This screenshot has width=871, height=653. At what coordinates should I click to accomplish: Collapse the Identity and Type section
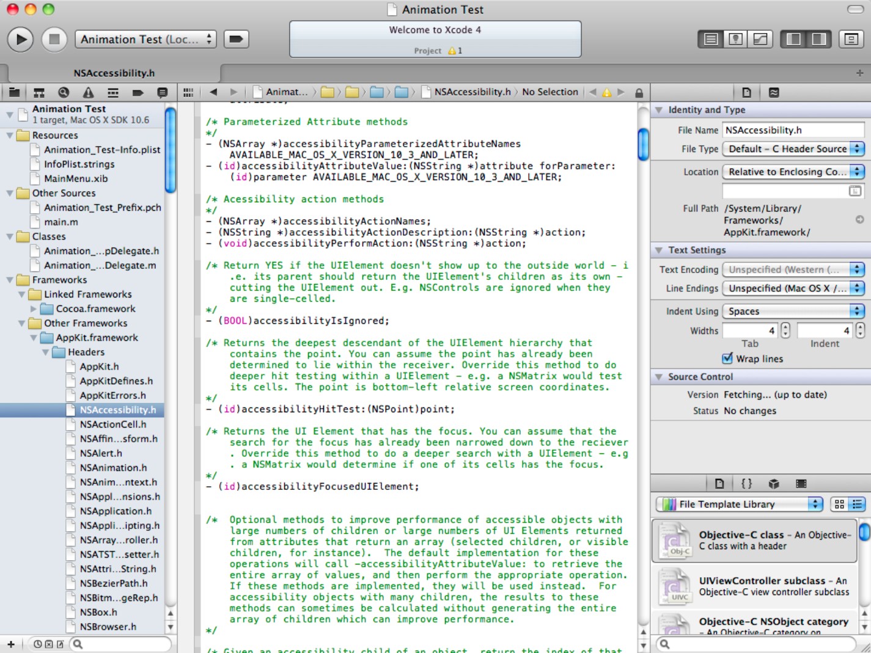pos(659,110)
